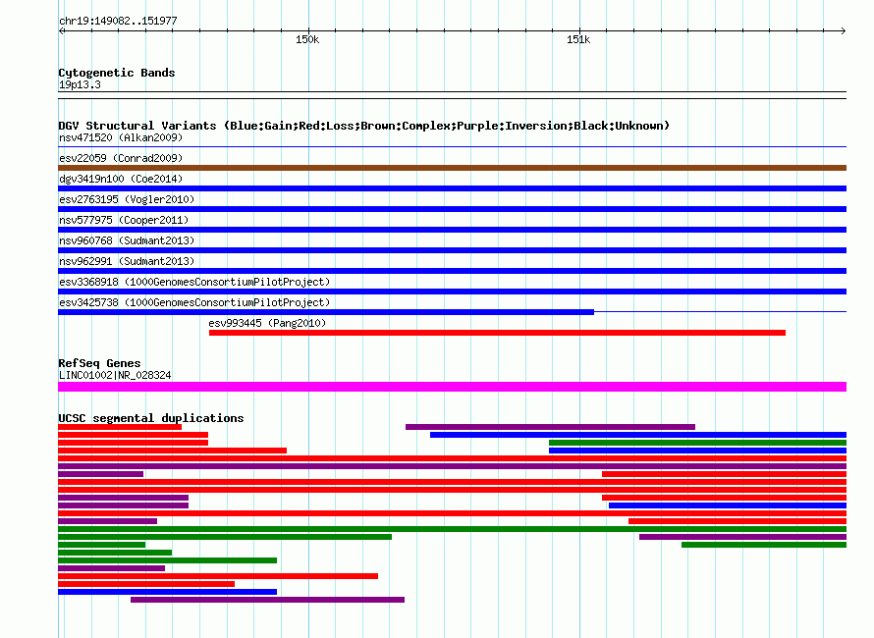Image resolution: width=874 pixels, height=638 pixels.
Task: Click the RefSeq Genes track heading
Action: coord(100,363)
